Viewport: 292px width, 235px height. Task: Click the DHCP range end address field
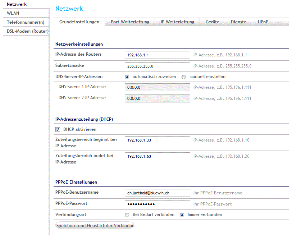[x=157, y=156]
